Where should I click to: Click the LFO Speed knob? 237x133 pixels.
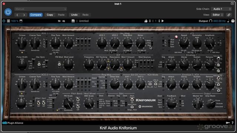184,43
